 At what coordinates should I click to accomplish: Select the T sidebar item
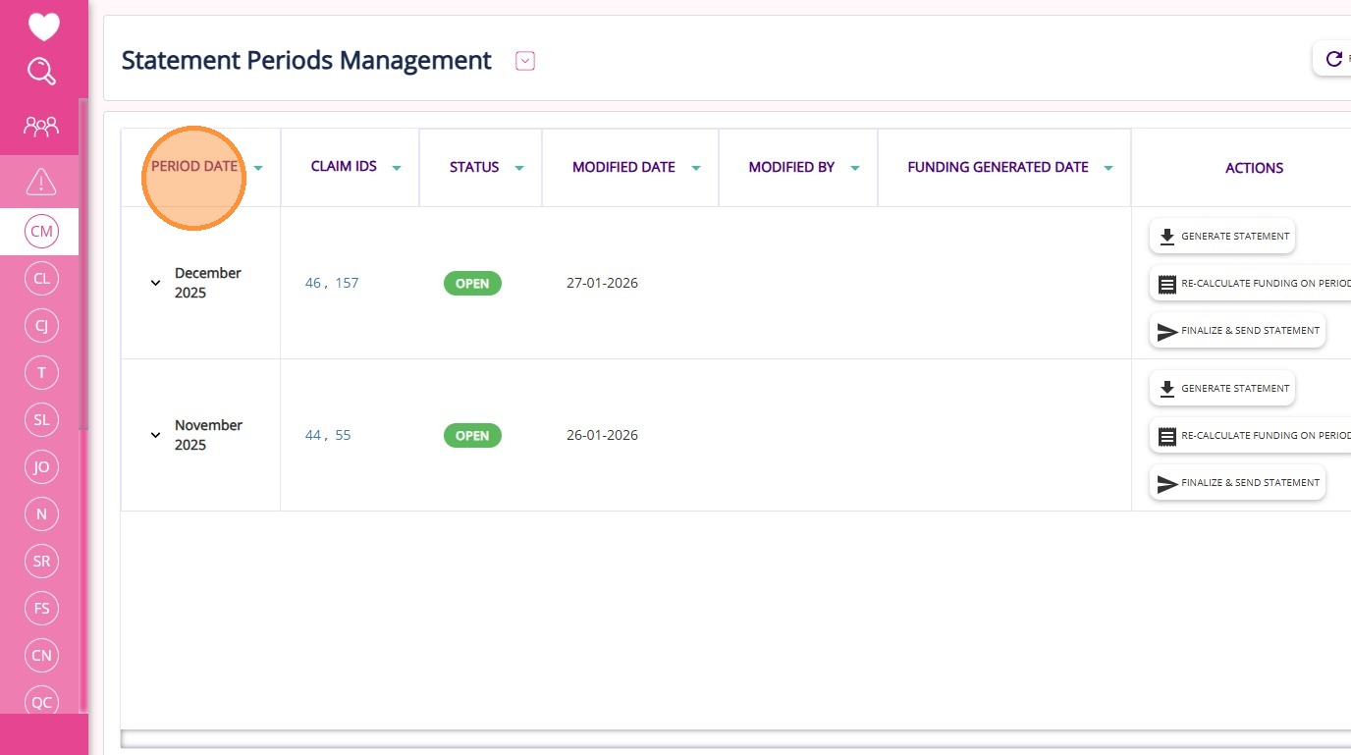pos(41,373)
